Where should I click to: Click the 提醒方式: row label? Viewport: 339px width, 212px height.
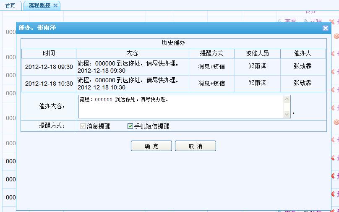click(x=52, y=126)
